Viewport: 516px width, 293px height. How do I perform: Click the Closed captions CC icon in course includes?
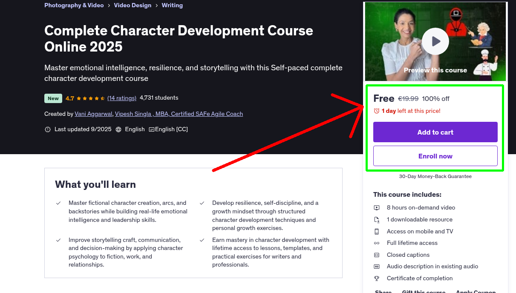coord(377,255)
